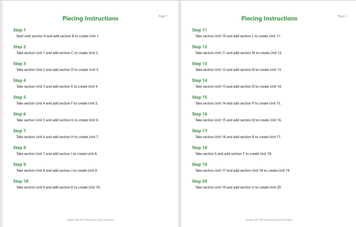Select the Step 11 heading
This screenshot has width=356, height=227.
[199, 30]
